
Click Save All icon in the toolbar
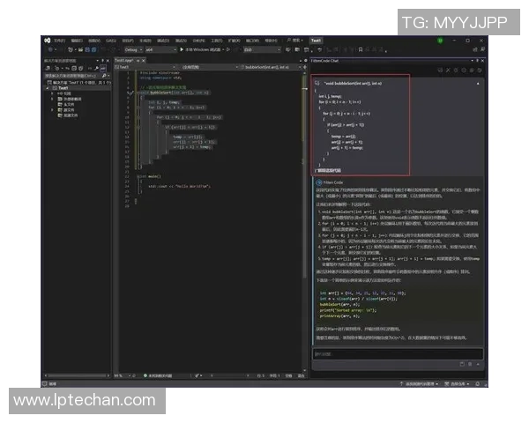[93, 49]
